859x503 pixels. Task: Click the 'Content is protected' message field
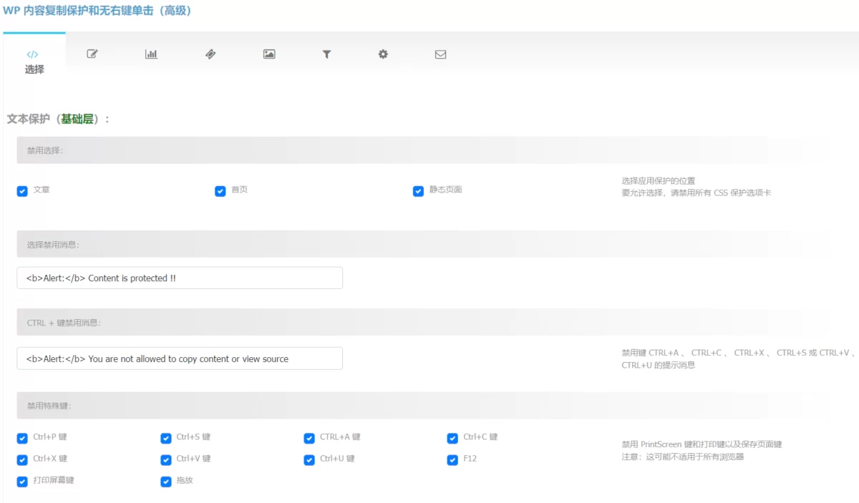point(180,278)
